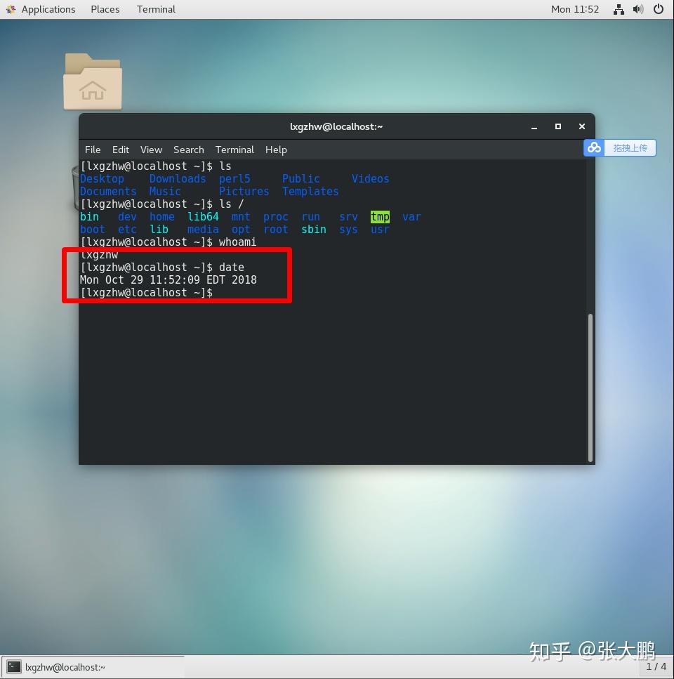Open the File menu in the terminal window
The width and height of the screenshot is (674, 679).
point(92,150)
